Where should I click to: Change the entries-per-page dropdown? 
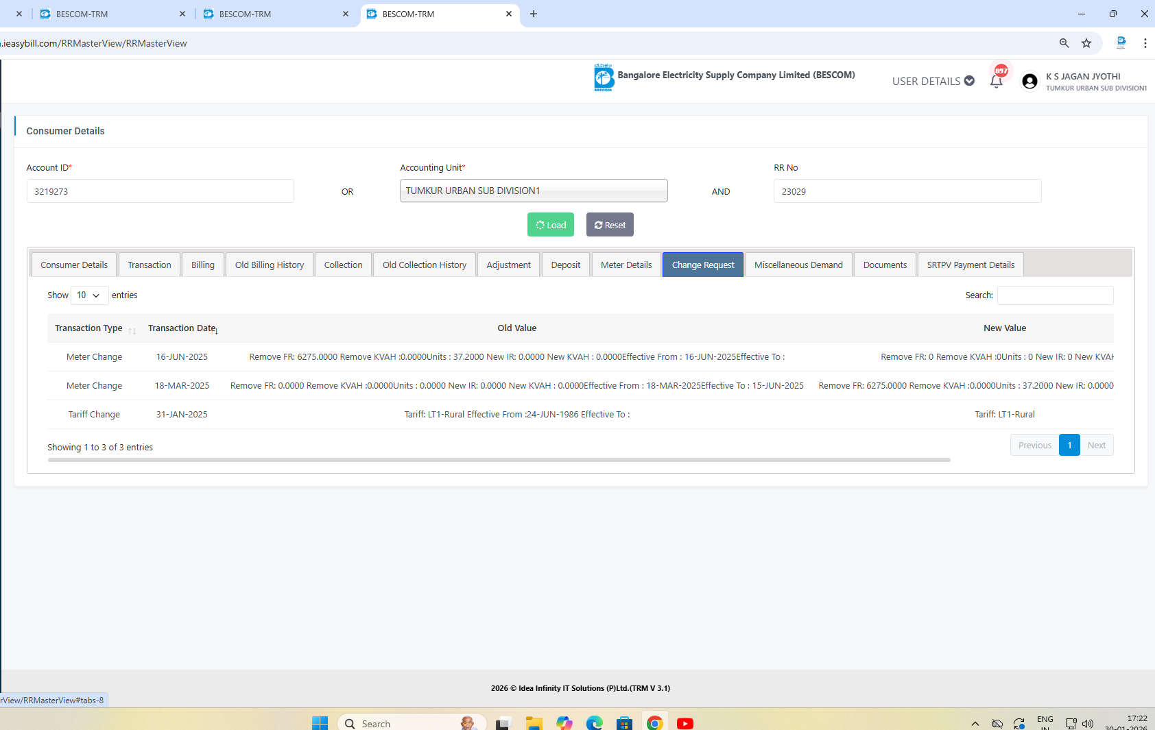coord(90,295)
